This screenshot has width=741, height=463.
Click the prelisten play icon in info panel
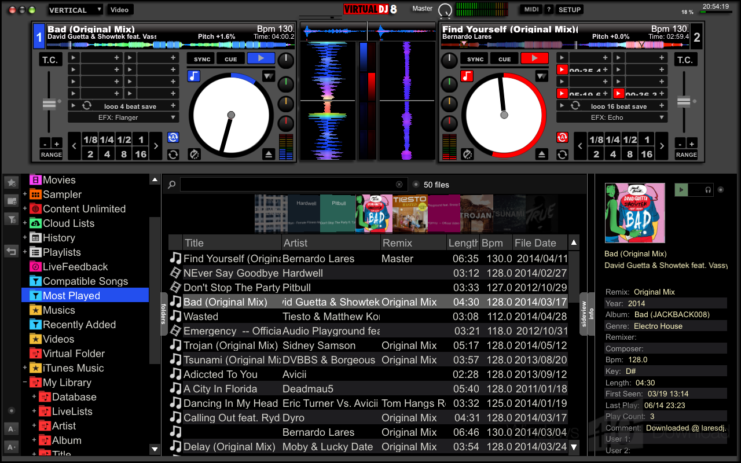pyautogui.click(x=681, y=189)
